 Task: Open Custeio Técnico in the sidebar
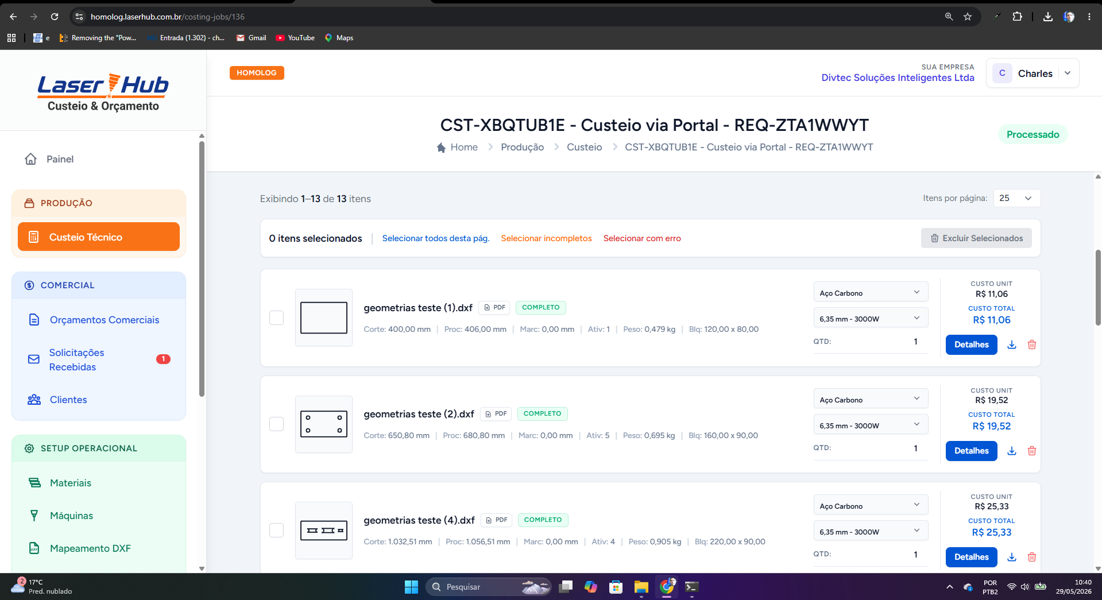point(99,237)
